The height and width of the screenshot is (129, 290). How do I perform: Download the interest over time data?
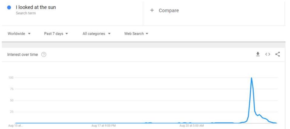tap(258, 54)
